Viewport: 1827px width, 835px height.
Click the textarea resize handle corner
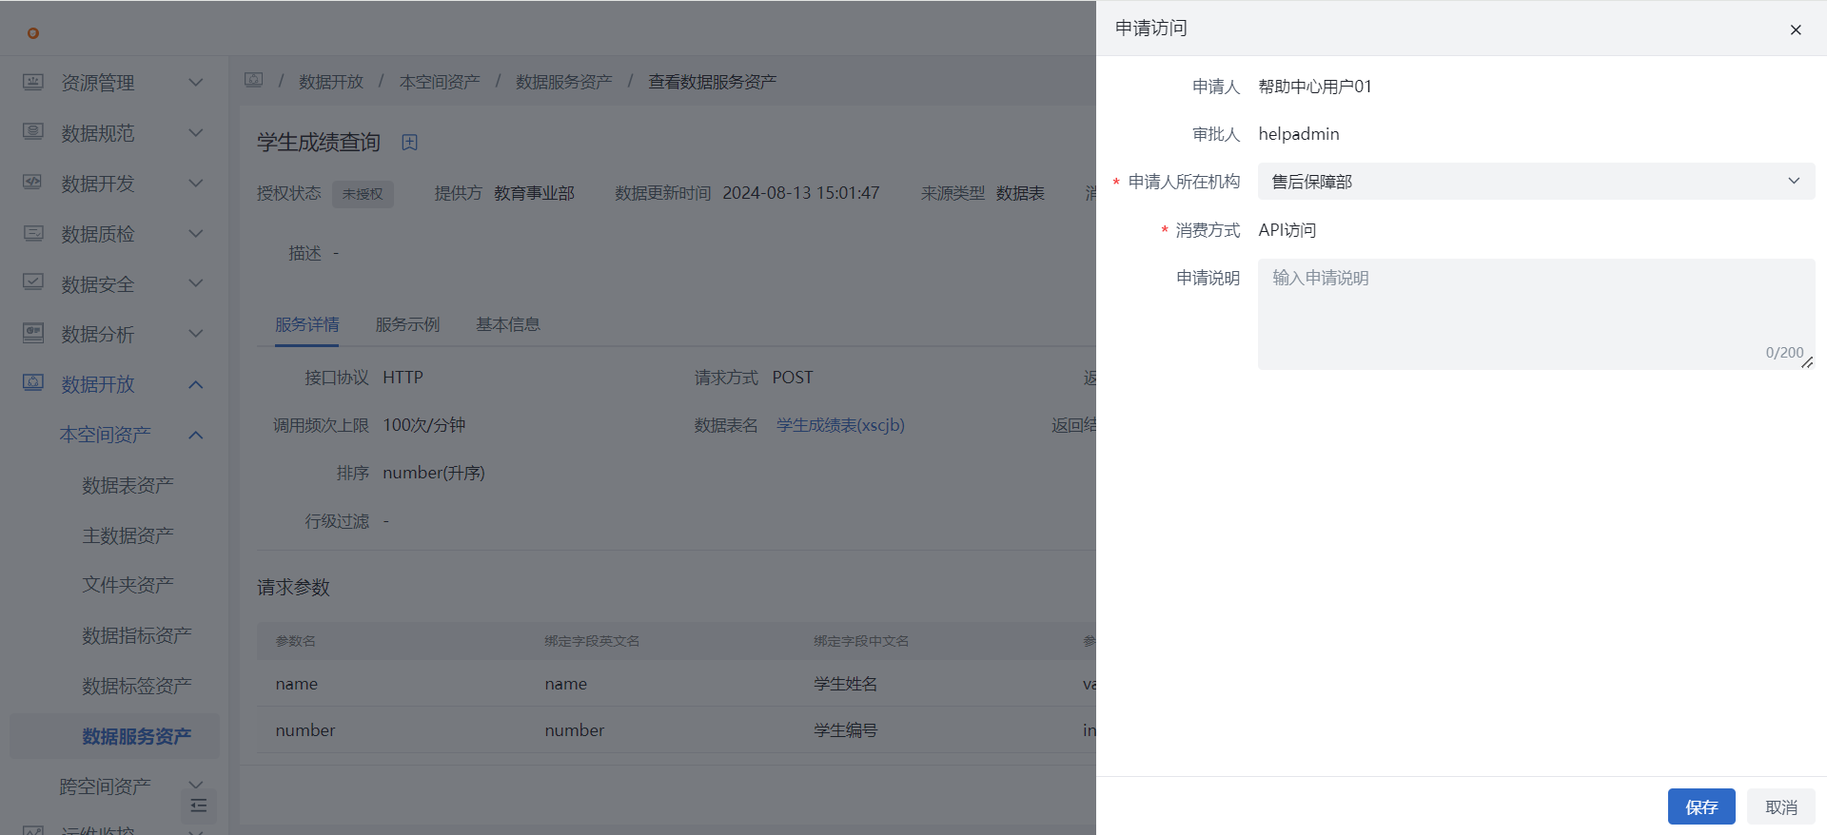1807,362
